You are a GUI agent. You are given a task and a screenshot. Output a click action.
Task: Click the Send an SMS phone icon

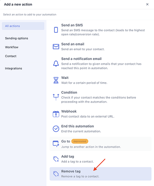pos(56,30)
